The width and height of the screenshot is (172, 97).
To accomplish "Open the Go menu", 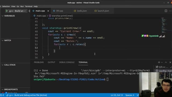I will pyautogui.click(x=18, y=6).
